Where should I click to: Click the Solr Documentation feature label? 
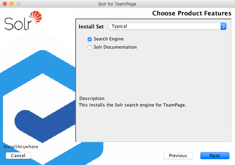tap(115, 47)
